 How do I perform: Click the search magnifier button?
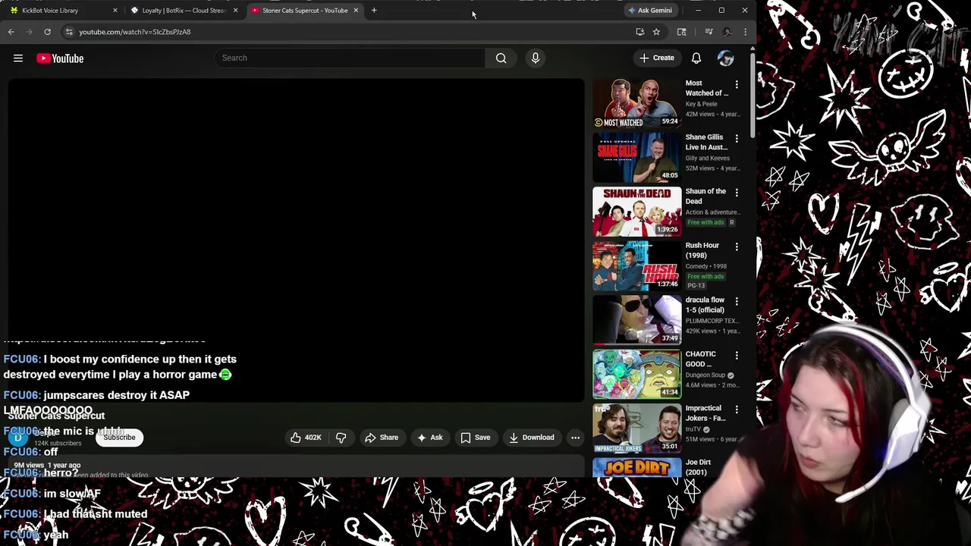pyautogui.click(x=501, y=58)
